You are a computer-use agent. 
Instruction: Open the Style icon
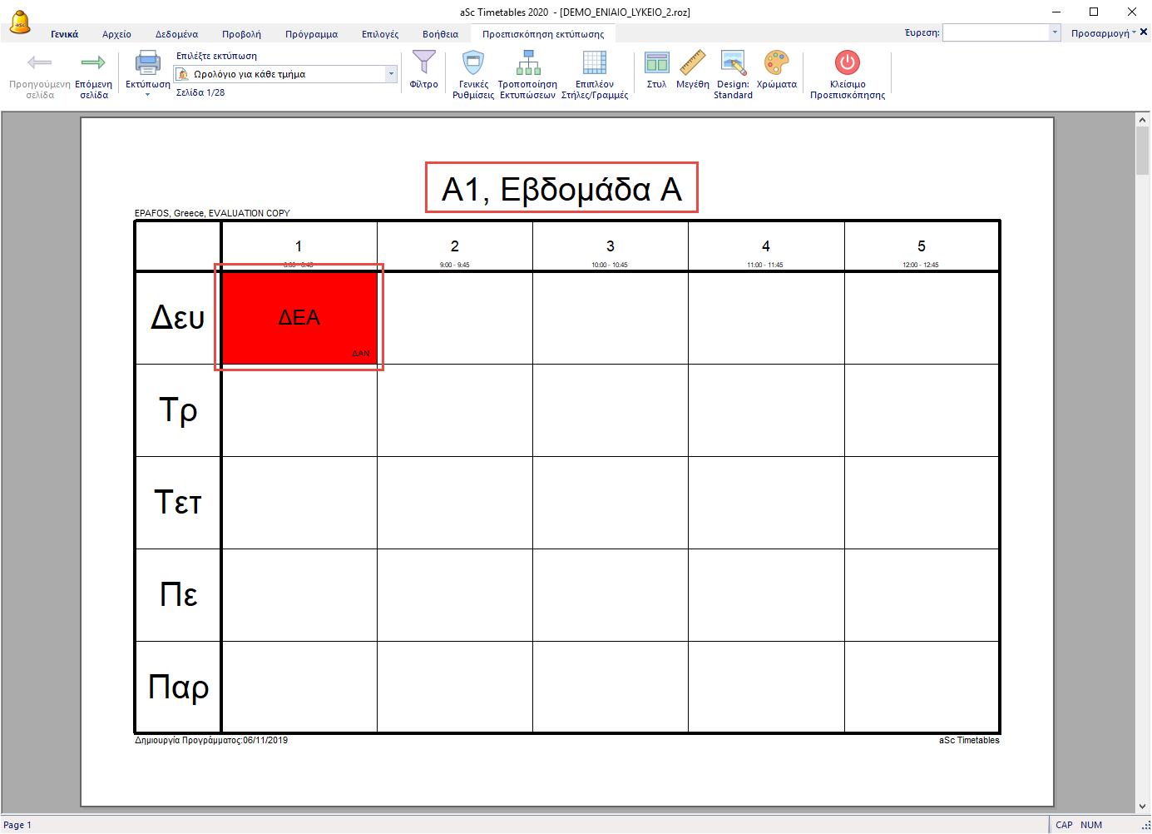point(656,63)
